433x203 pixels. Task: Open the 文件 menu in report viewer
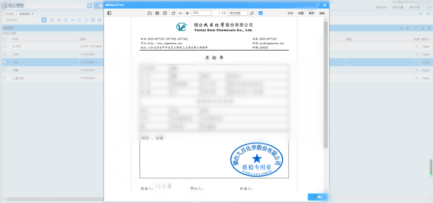tap(290, 13)
